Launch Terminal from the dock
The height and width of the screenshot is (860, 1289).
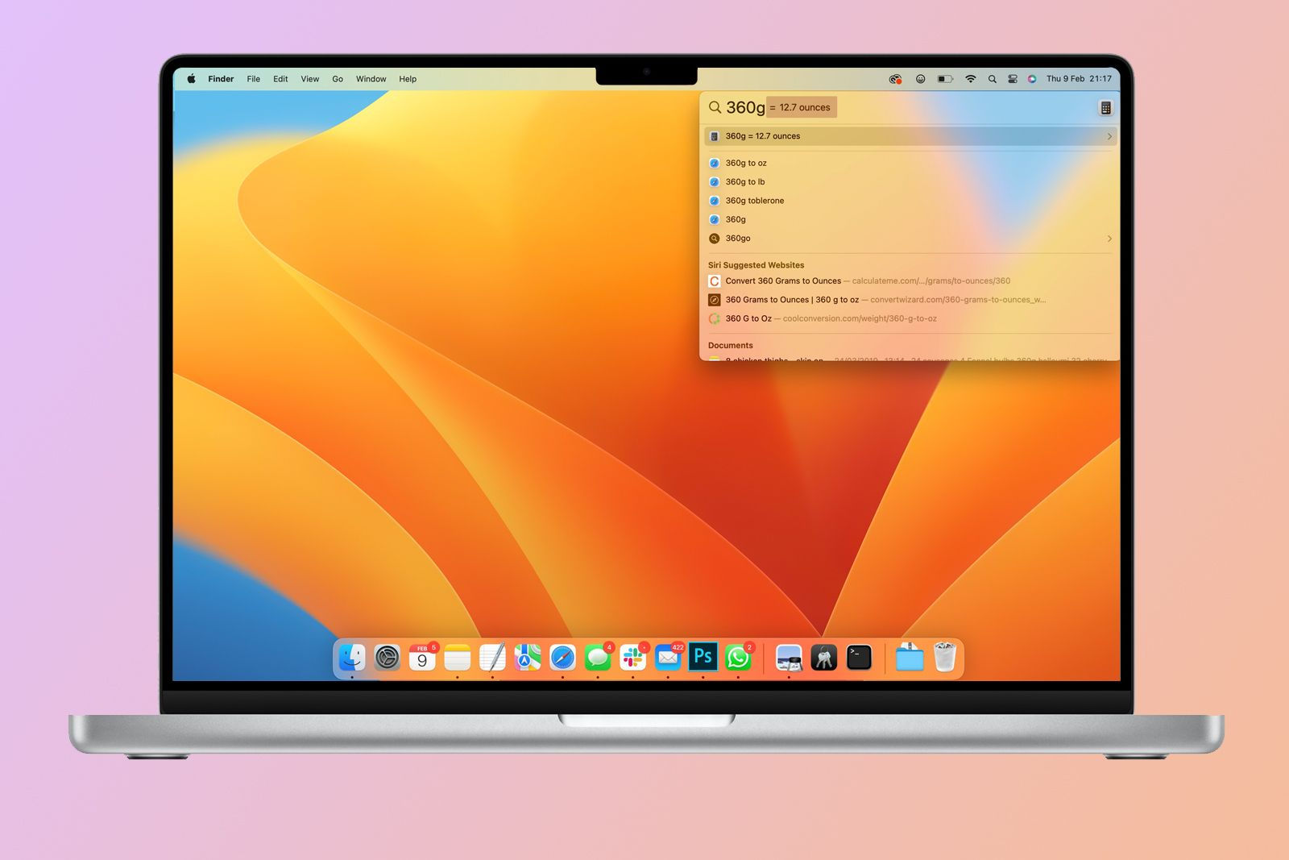(859, 658)
